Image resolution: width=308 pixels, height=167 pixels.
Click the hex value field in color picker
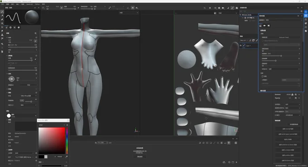pos(59,157)
